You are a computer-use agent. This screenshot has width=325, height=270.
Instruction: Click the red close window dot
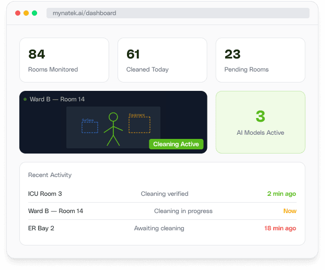[18, 13]
